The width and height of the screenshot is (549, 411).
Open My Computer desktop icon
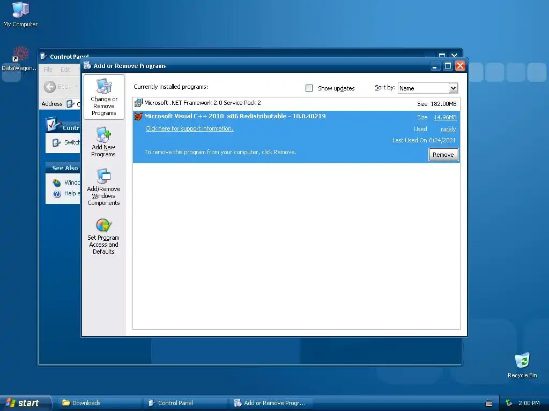tap(20, 14)
